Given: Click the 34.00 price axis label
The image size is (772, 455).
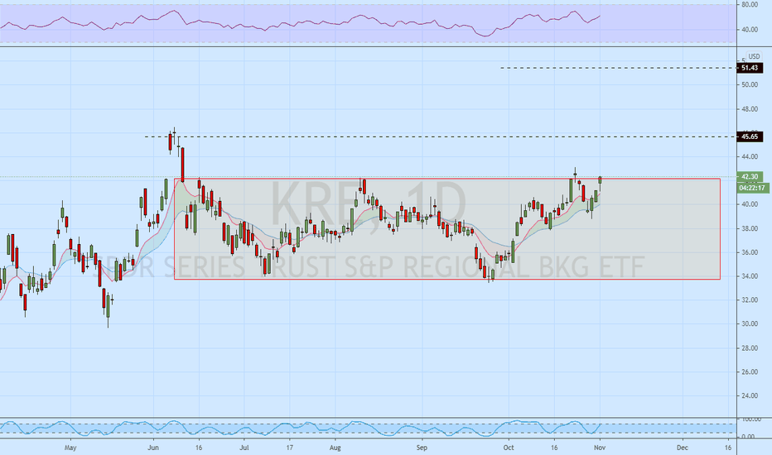Looking at the screenshot, I should tap(750, 276).
